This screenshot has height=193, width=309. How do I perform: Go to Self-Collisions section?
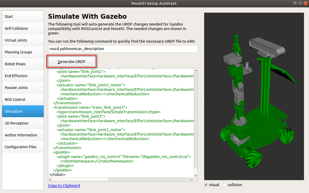pos(23,28)
